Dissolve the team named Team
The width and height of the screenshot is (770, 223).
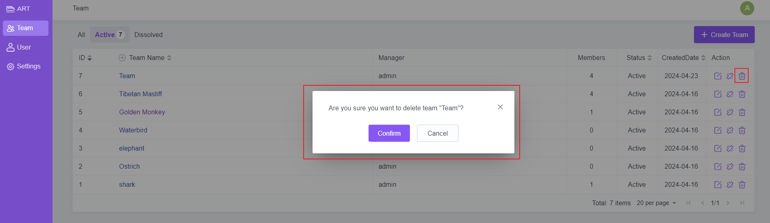(x=730, y=76)
